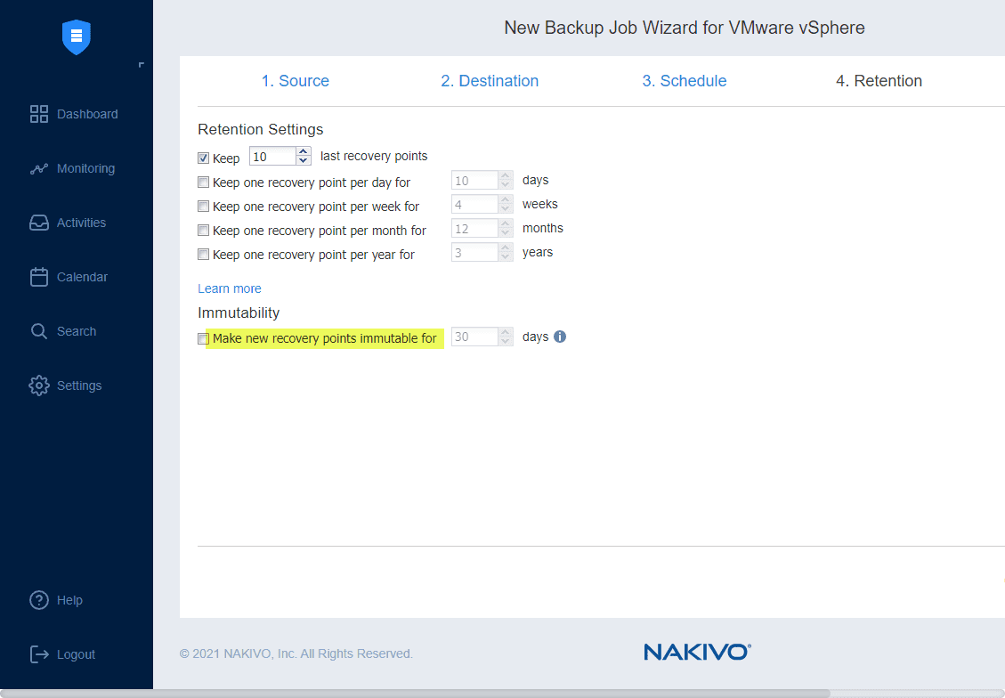Click the Search sidebar label
Viewport: 1005px width, 698px height.
pyautogui.click(x=77, y=331)
